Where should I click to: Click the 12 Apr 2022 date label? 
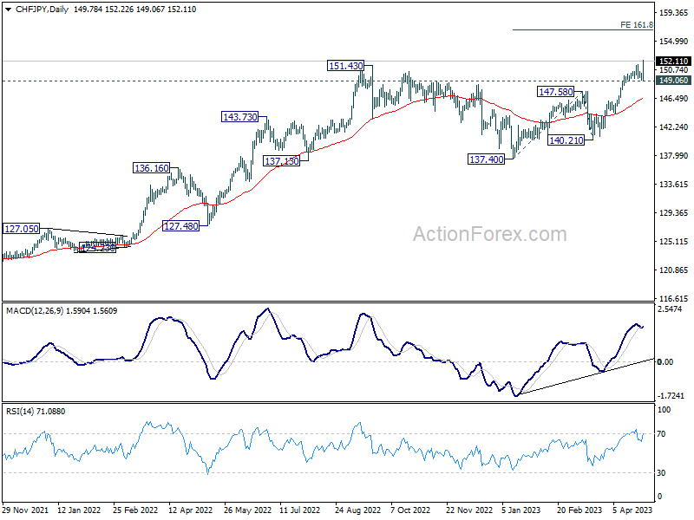click(190, 510)
